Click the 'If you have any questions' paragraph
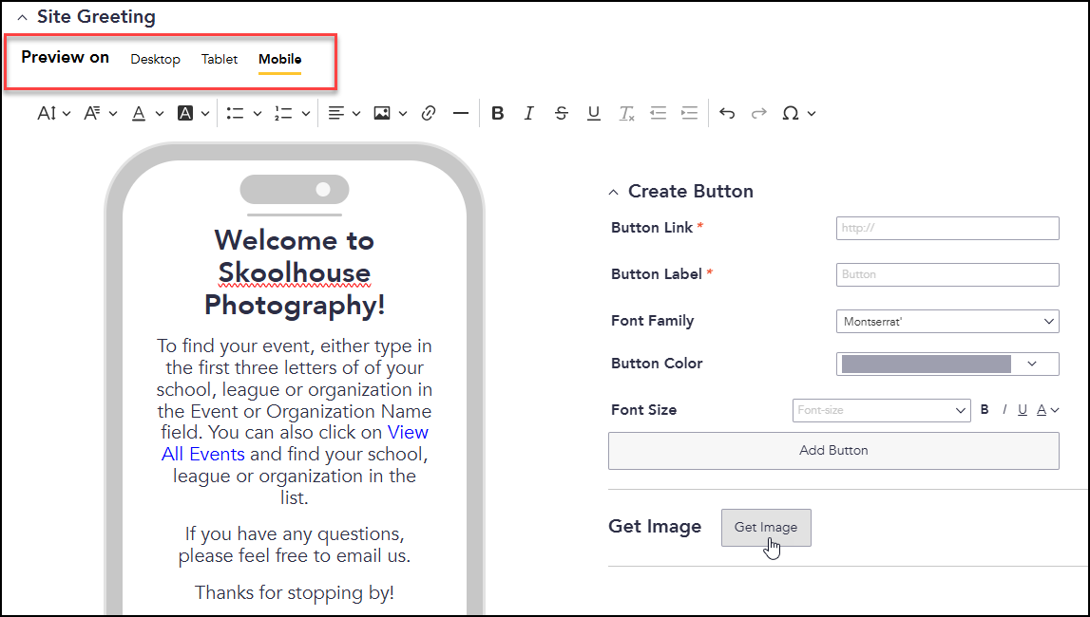 click(x=295, y=545)
